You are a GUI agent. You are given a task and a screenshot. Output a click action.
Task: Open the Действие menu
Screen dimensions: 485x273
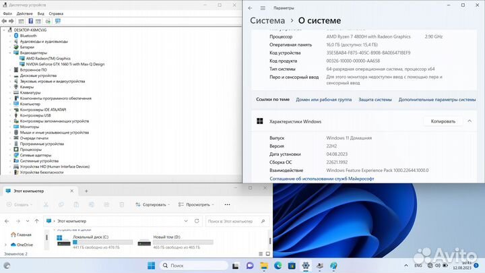pos(24,13)
